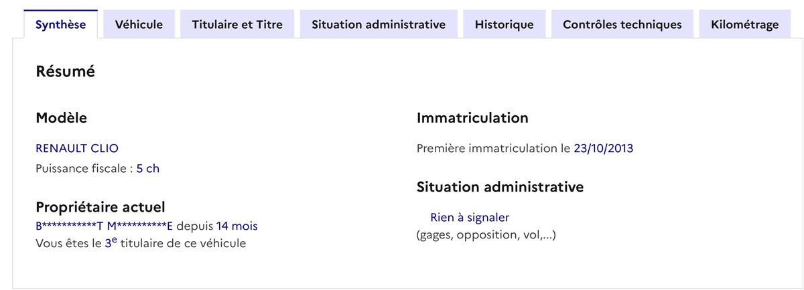Image resolution: width=804 pixels, height=290 pixels.
Task: Go to the Historique tab
Action: pyautogui.click(x=504, y=25)
